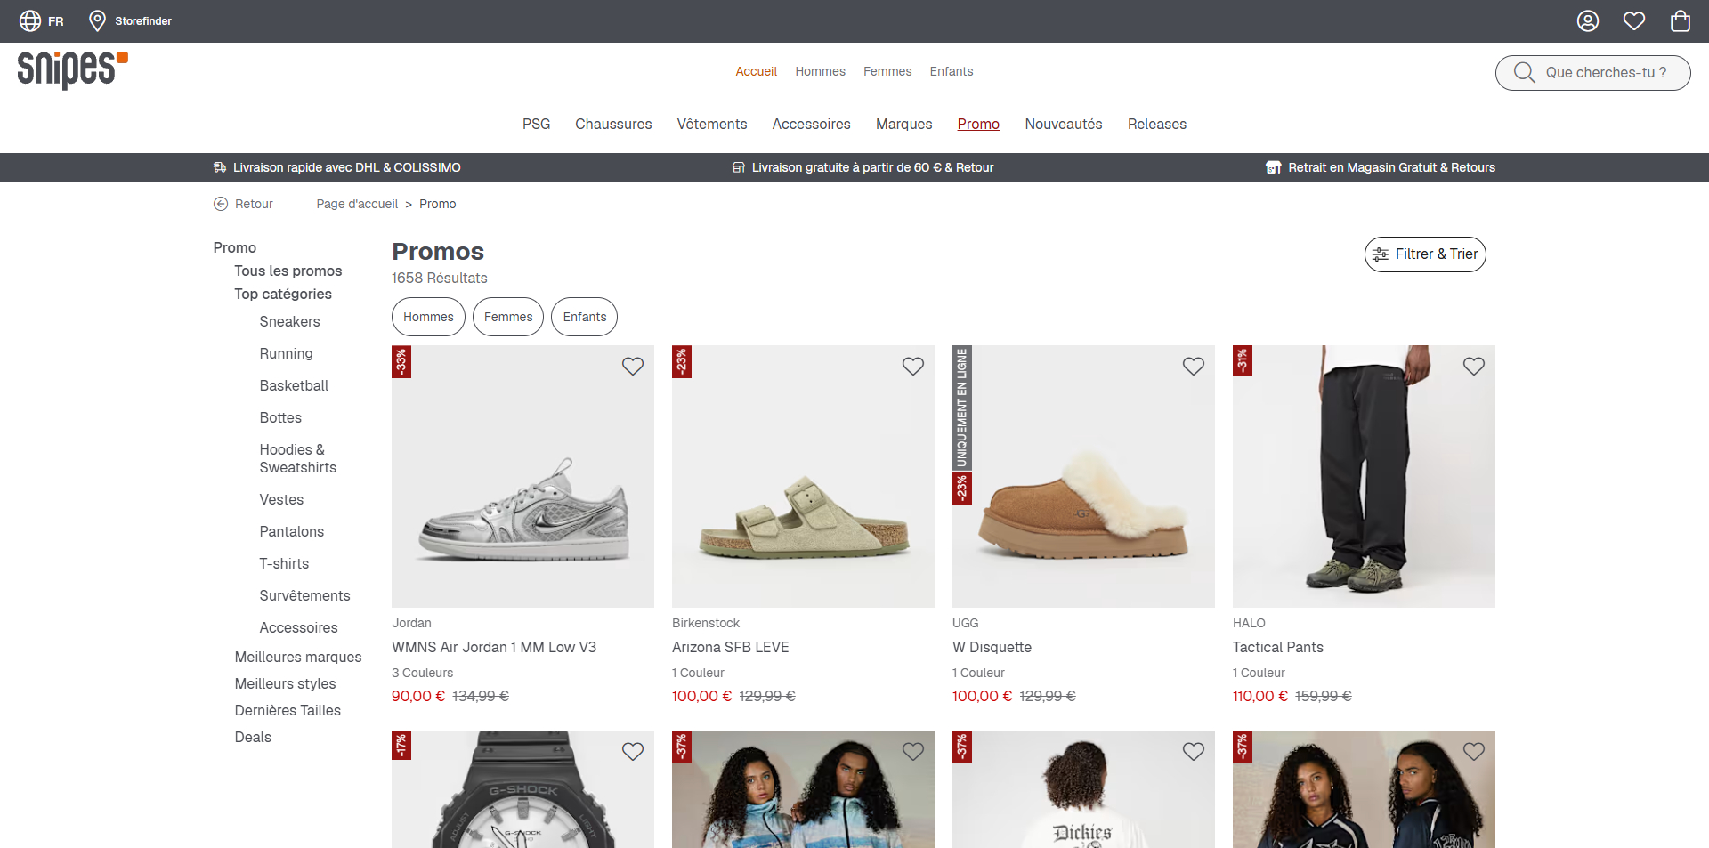Open wishlist heart in top bar
Screen dimensions: 1709x848
pos(1634,20)
